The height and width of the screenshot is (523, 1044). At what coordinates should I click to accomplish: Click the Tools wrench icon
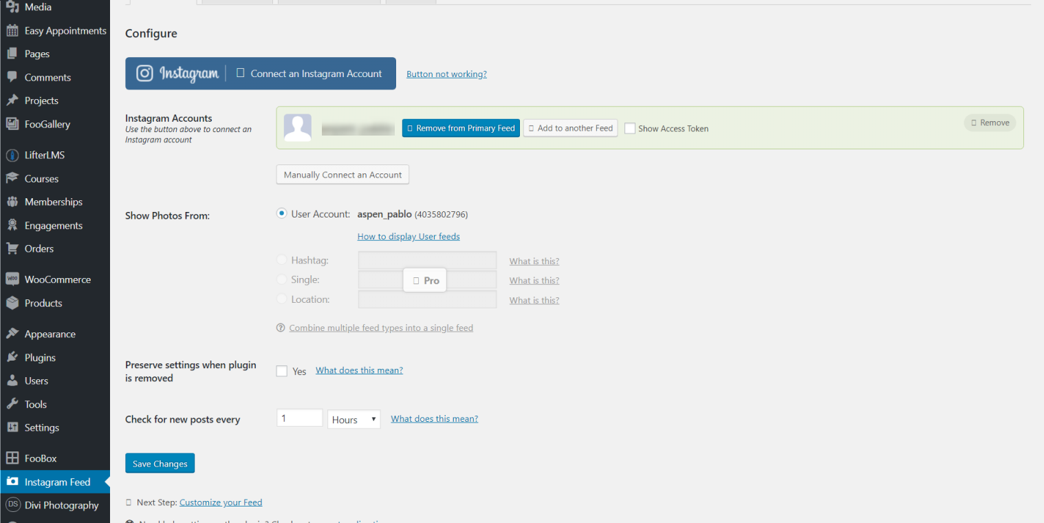click(x=12, y=404)
